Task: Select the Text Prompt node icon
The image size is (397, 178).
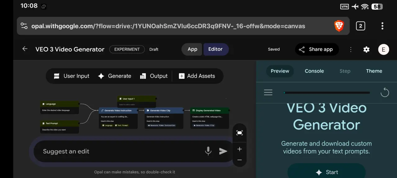Action: click(43, 123)
